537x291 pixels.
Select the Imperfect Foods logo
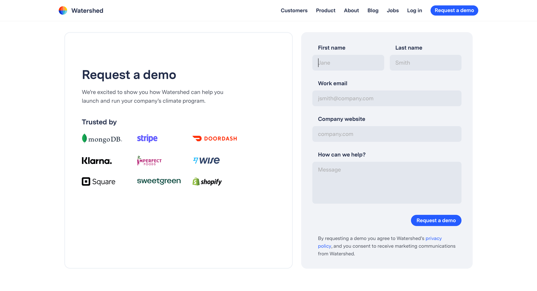(x=149, y=160)
